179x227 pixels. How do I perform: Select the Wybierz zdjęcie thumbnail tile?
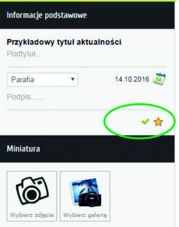pos(32,196)
